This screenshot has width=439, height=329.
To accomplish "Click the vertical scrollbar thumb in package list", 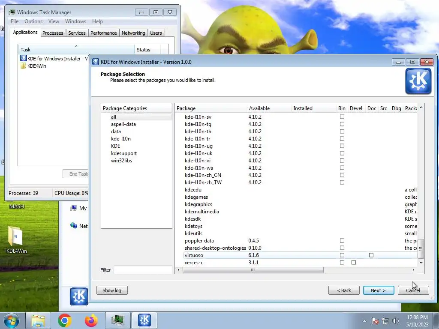I will tap(421, 248).
